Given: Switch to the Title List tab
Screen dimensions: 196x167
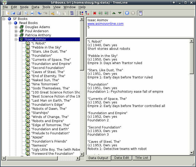Looking at the screenshot, I should [x=141, y=158].
